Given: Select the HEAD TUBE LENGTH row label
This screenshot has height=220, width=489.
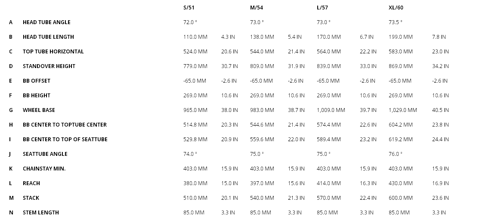Looking at the screenshot, I should [x=48, y=37].
